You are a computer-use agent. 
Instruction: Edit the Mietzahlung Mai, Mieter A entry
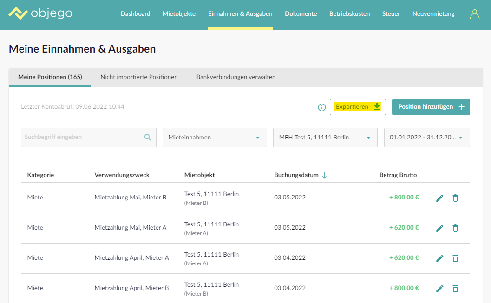pyautogui.click(x=439, y=228)
